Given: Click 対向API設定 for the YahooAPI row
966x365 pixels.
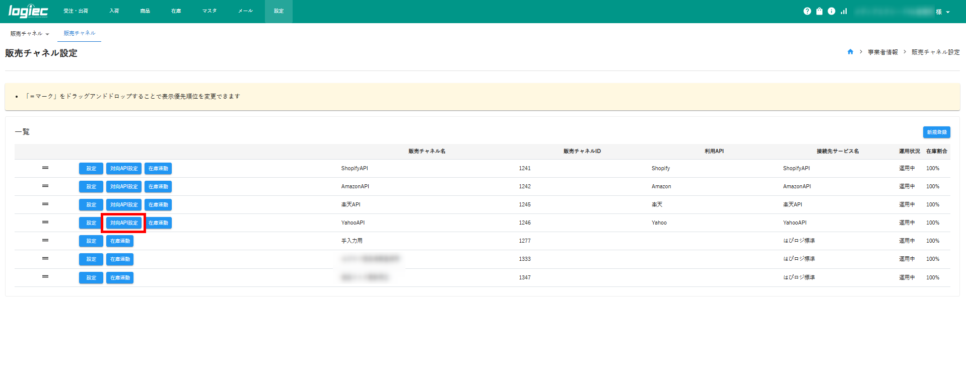Looking at the screenshot, I should click(x=124, y=223).
